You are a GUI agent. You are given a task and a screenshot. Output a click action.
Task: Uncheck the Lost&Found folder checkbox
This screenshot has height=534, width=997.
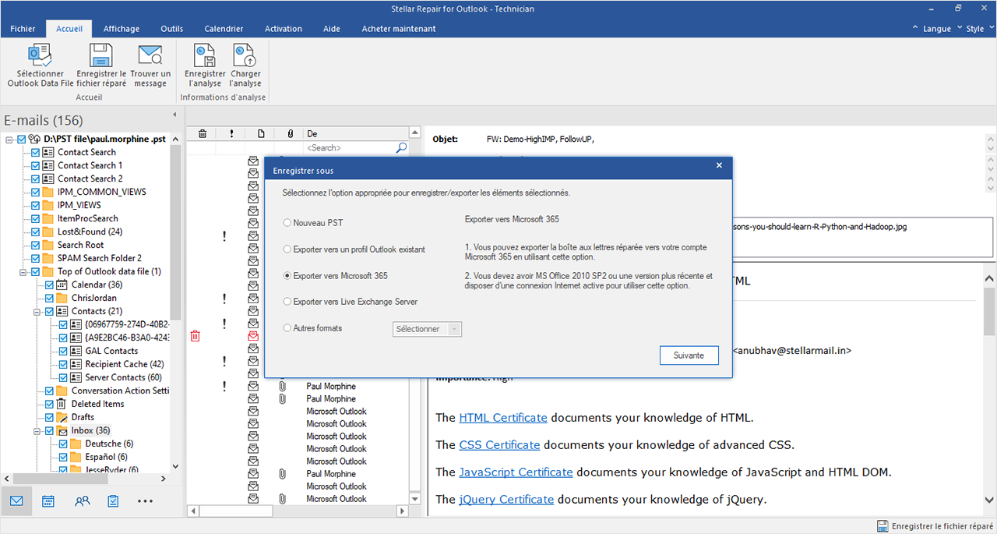pyautogui.click(x=35, y=232)
